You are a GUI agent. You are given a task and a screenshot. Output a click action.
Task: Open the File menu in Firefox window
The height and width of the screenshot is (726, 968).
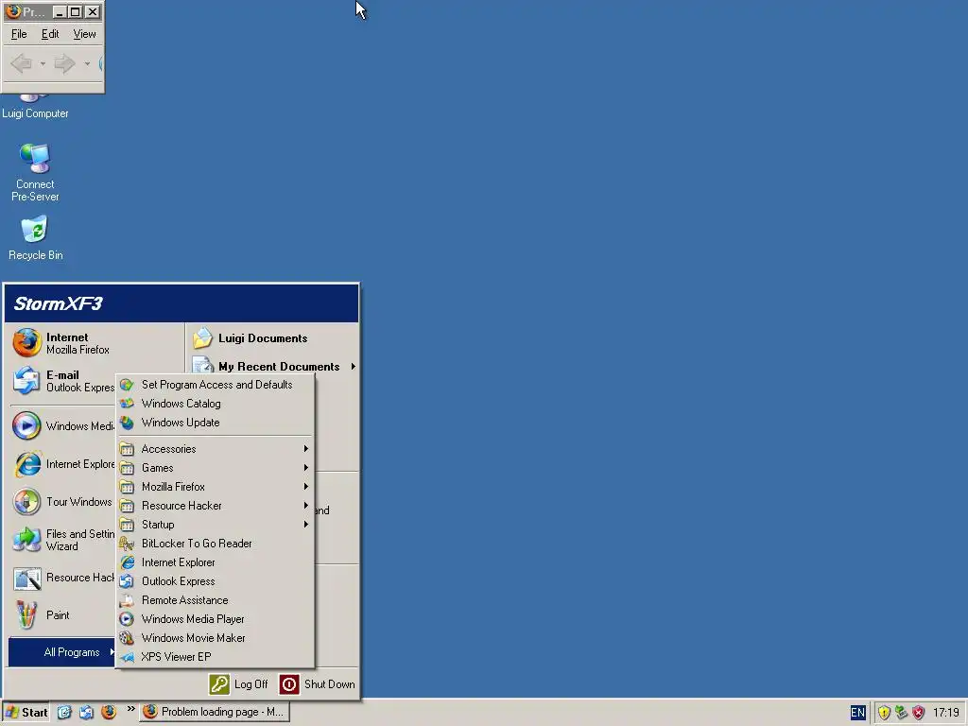[19, 35]
